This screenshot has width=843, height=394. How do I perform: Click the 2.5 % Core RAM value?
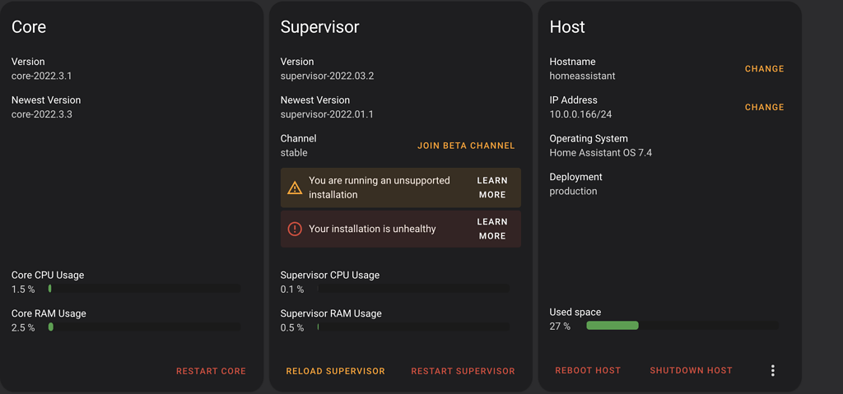tap(23, 328)
